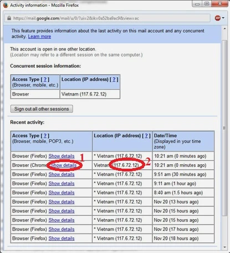Open help link beside Recent activity Location
This screenshot has height=253, width=230.
(146, 135)
